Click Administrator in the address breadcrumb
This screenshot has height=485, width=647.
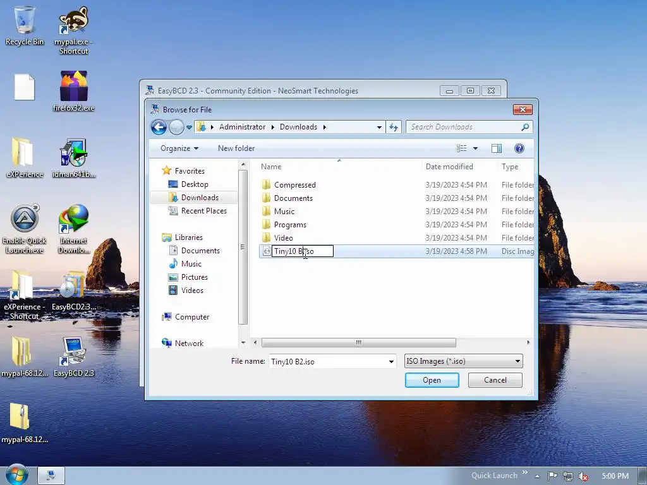(242, 127)
